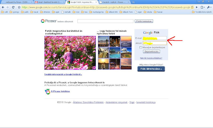Click the Bejelentkezés sign-in button
This screenshot has height=128, width=213.
coord(151,52)
